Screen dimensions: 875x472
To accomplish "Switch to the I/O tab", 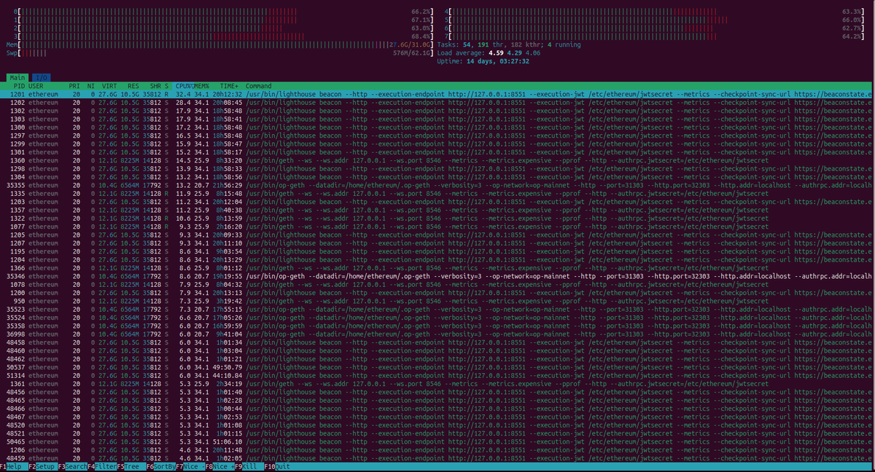I will pos(41,77).
